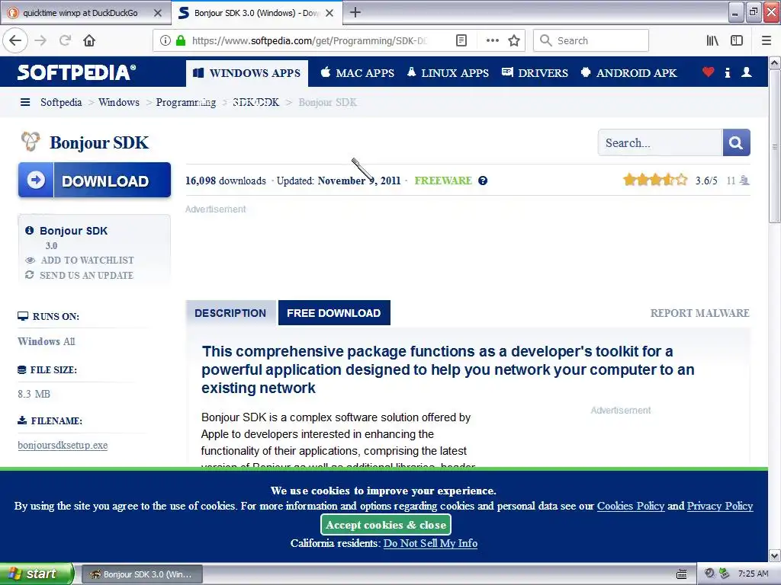The height and width of the screenshot is (585, 781).
Task: Switch to the DESCRIPTION tab
Action: click(x=230, y=313)
